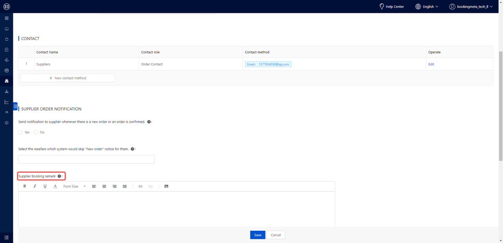Select No for supplier order notification
The image size is (503, 243).
point(36,132)
